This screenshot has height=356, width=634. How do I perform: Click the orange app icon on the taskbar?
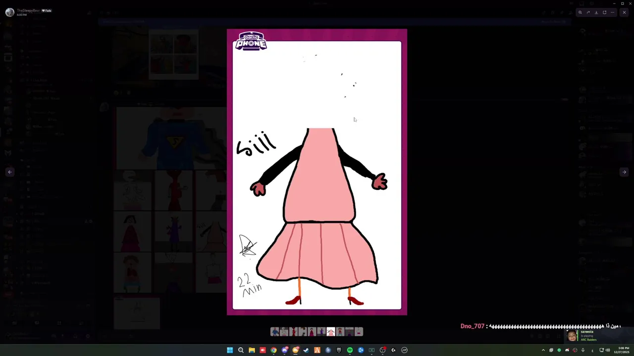[317, 350]
